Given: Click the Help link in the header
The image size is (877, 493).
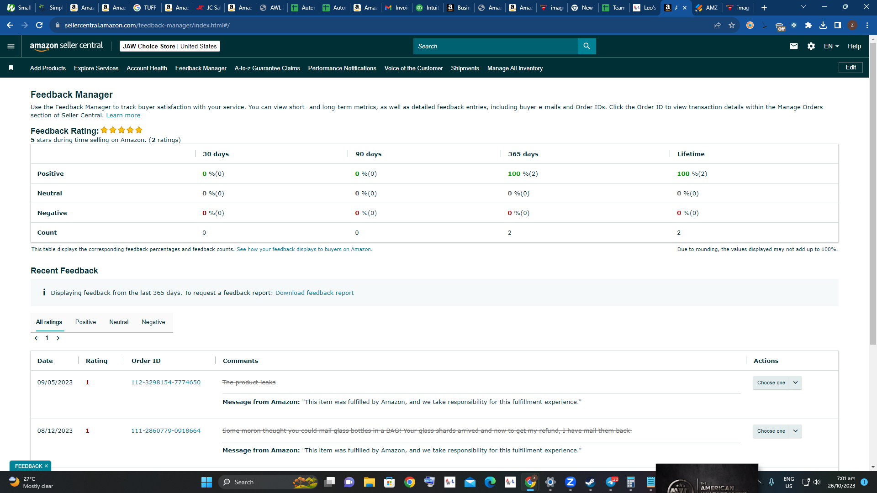Looking at the screenshot, I should tap(854, 46).
